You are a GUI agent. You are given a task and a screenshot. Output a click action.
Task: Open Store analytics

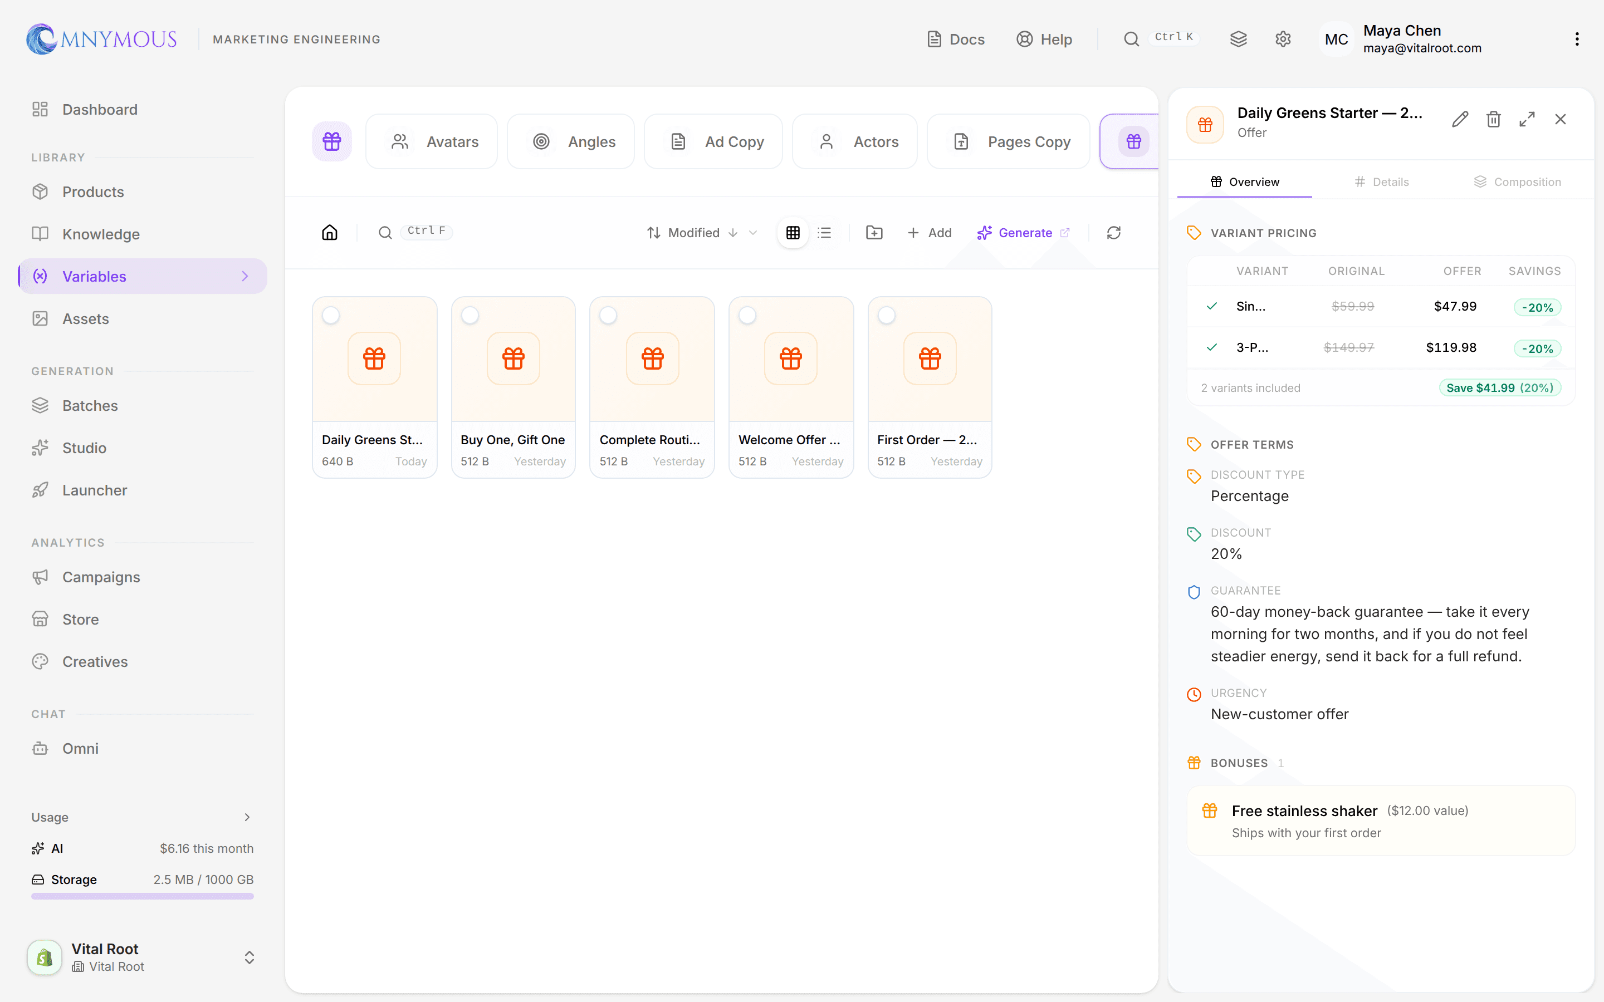click(x=143, y=619)
